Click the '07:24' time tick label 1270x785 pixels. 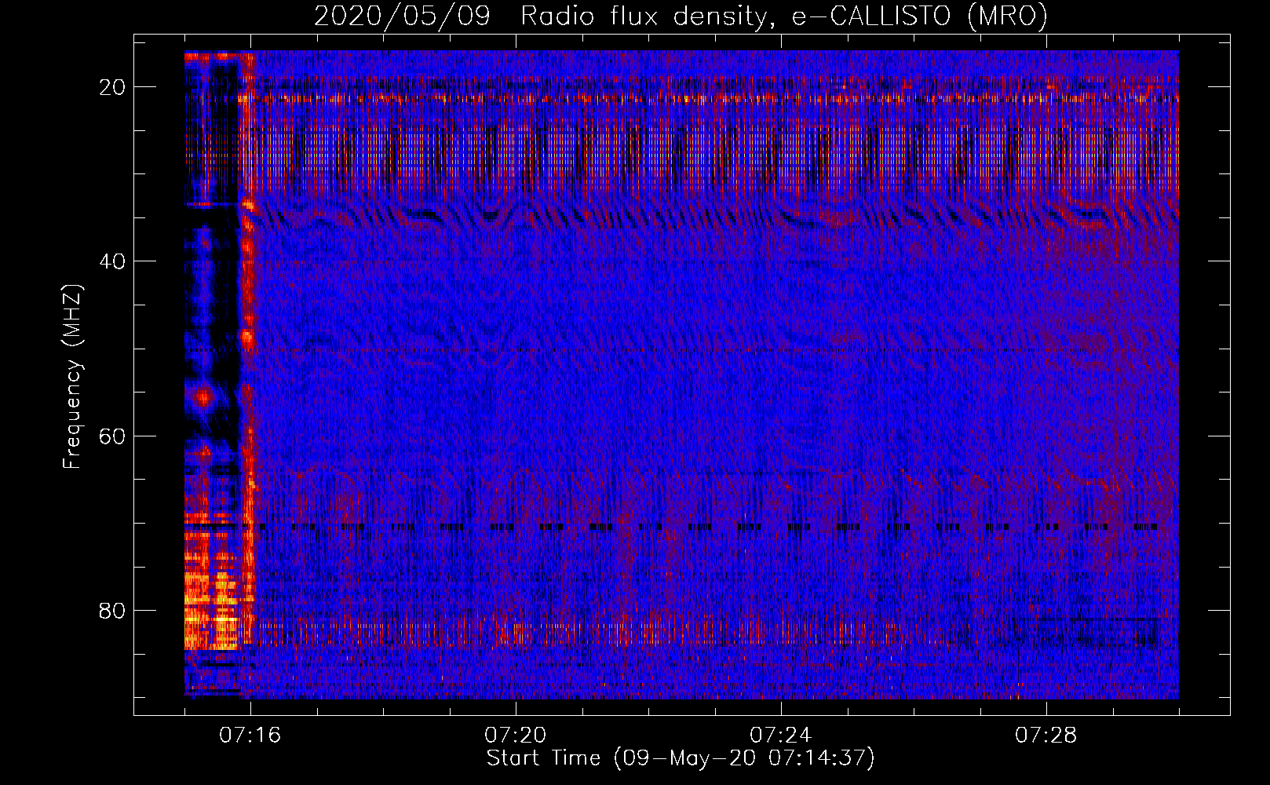click(781, 735)
